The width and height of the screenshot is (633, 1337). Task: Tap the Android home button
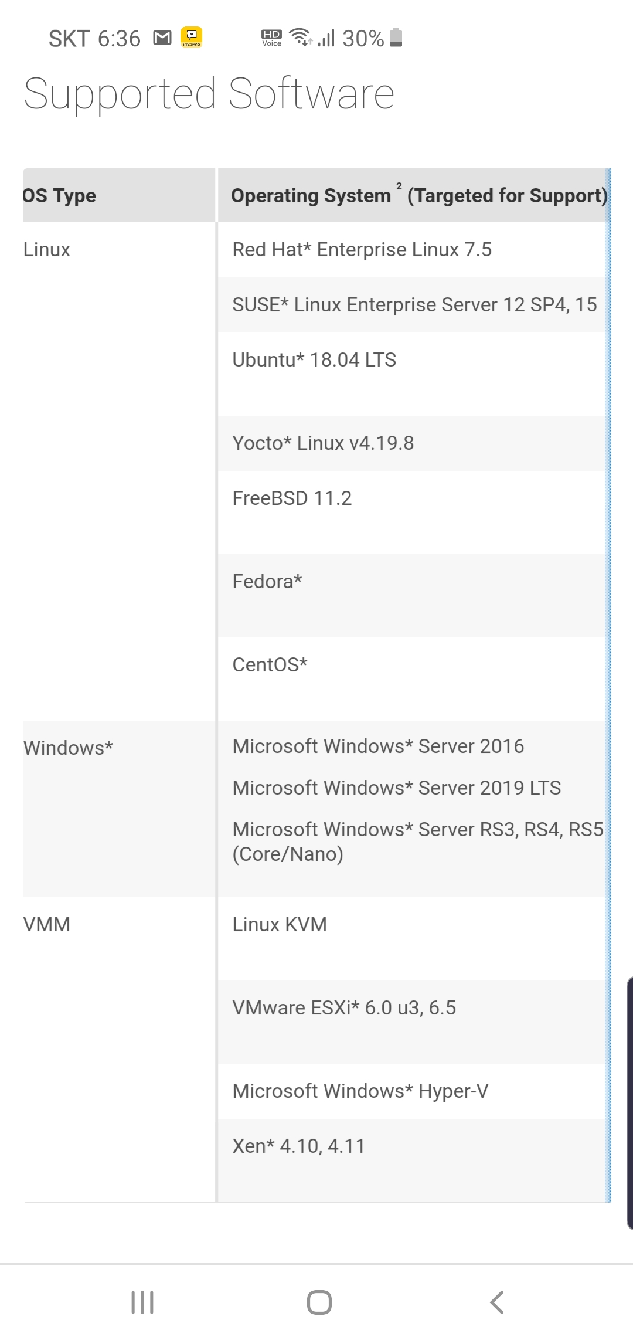(319, 1302)
